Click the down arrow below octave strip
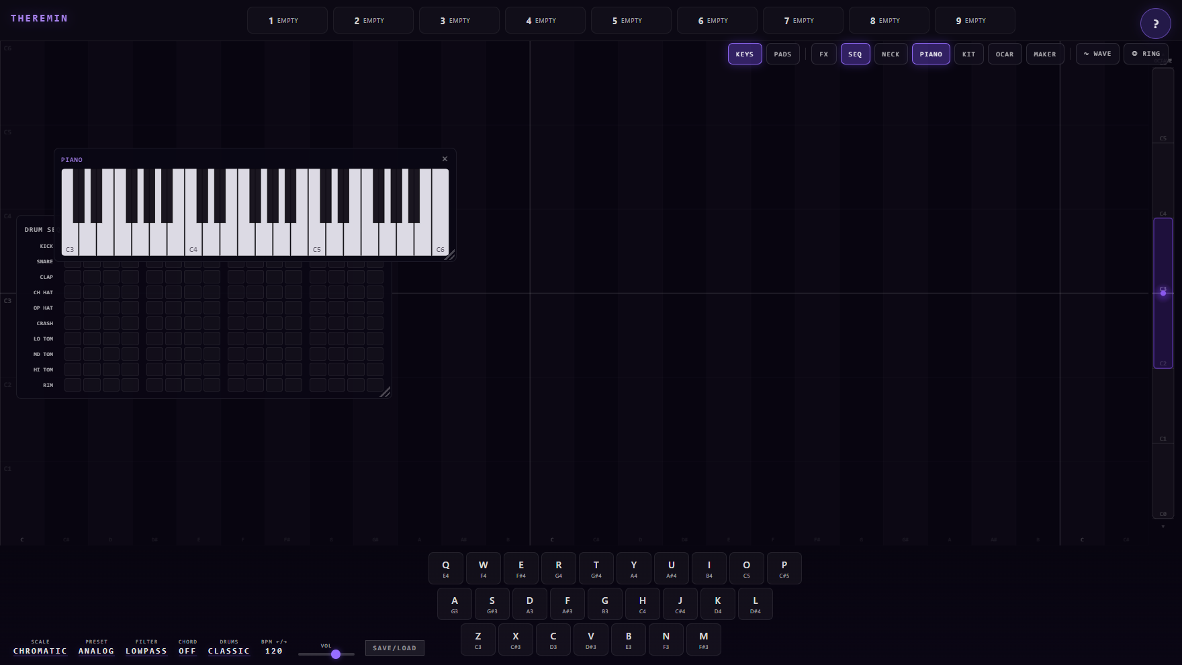1182x665 pixels. pos(1163,527)
